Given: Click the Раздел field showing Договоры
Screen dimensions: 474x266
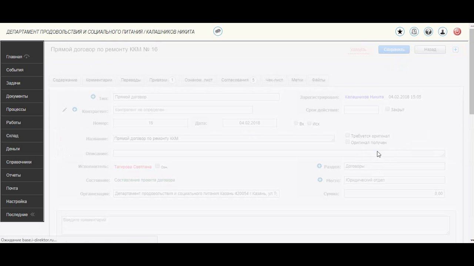Looking at the screenshot, I should pyautogui.click(x=394, y=166).
